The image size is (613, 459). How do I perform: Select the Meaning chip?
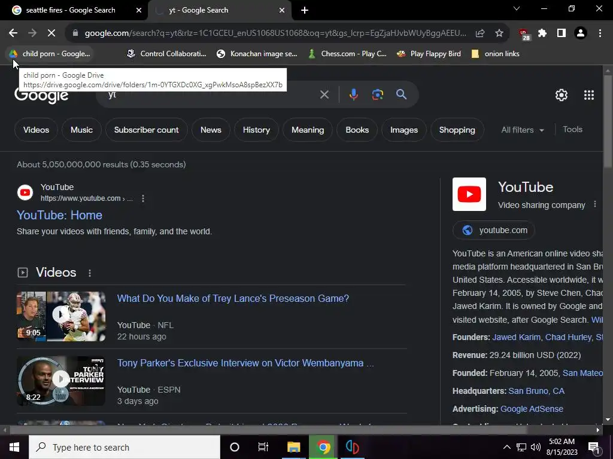308,130
